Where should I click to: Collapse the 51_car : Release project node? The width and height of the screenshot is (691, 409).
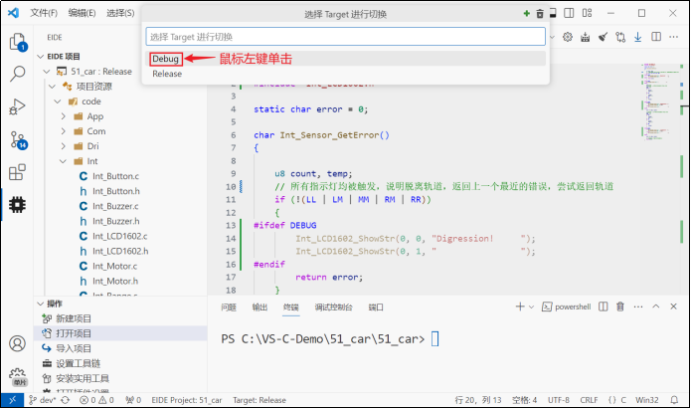[x=47, y=72]
